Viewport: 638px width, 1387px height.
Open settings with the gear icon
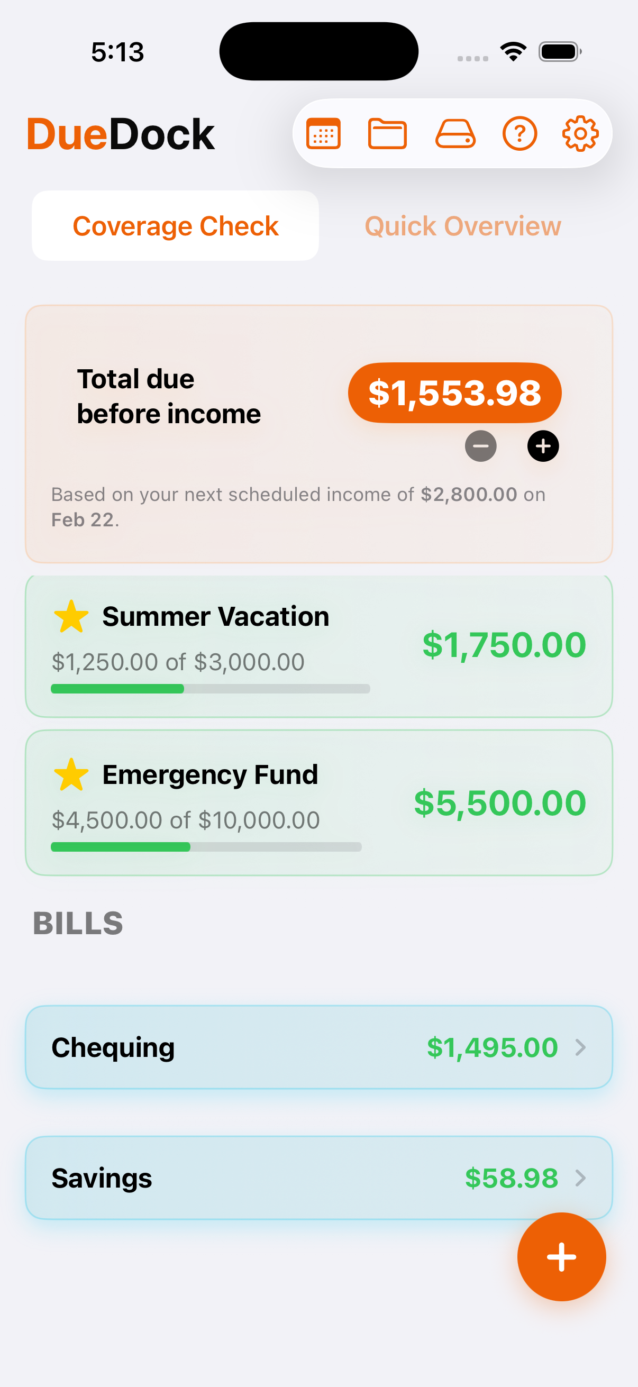(580, 133)
